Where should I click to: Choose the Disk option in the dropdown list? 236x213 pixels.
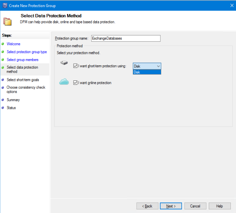click(147, 72)
